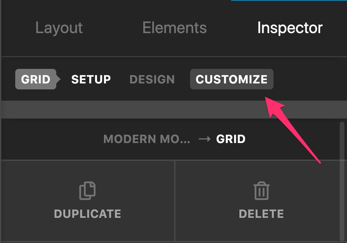The width and height of the screenshot is (347, 243).
Task: Click the arrow between breadcrumb items
Action: [205, 139]
